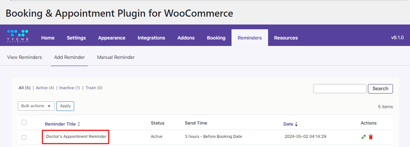
Task: Select the Reminders tab
Action: point(250,38)
